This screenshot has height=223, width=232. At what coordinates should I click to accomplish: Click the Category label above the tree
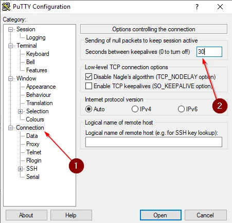coord(14,19)
